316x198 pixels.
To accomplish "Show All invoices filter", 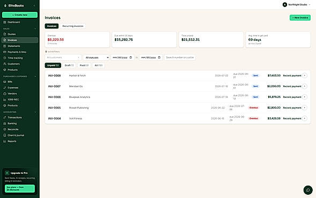I will pos(99,66).
